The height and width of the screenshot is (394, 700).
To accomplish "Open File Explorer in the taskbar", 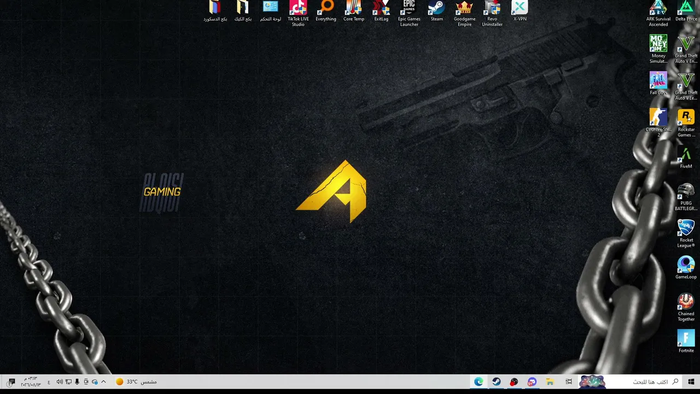I will (550, 381).
